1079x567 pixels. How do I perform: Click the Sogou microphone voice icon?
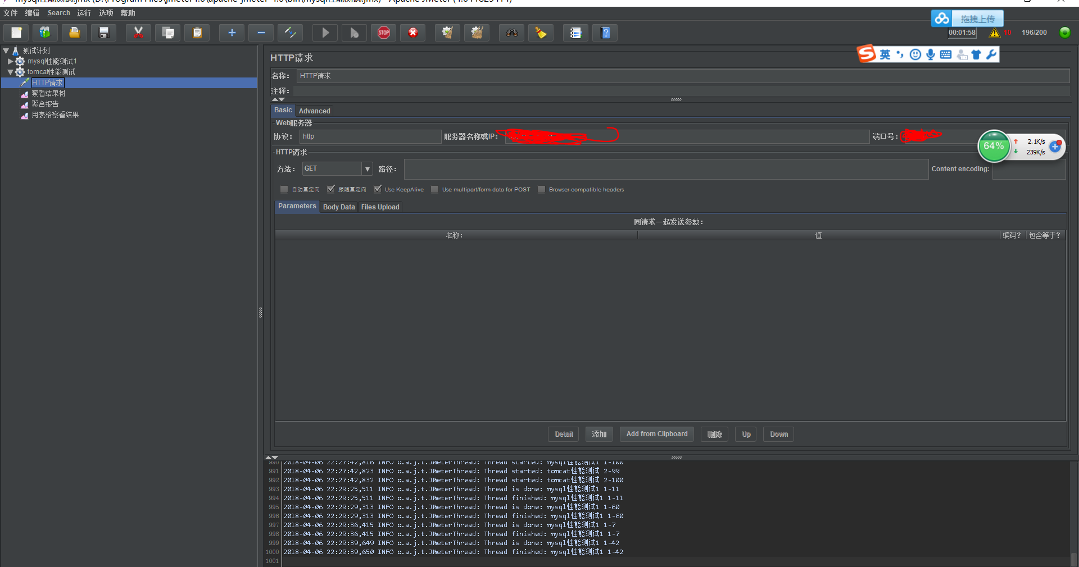point(931,54)
